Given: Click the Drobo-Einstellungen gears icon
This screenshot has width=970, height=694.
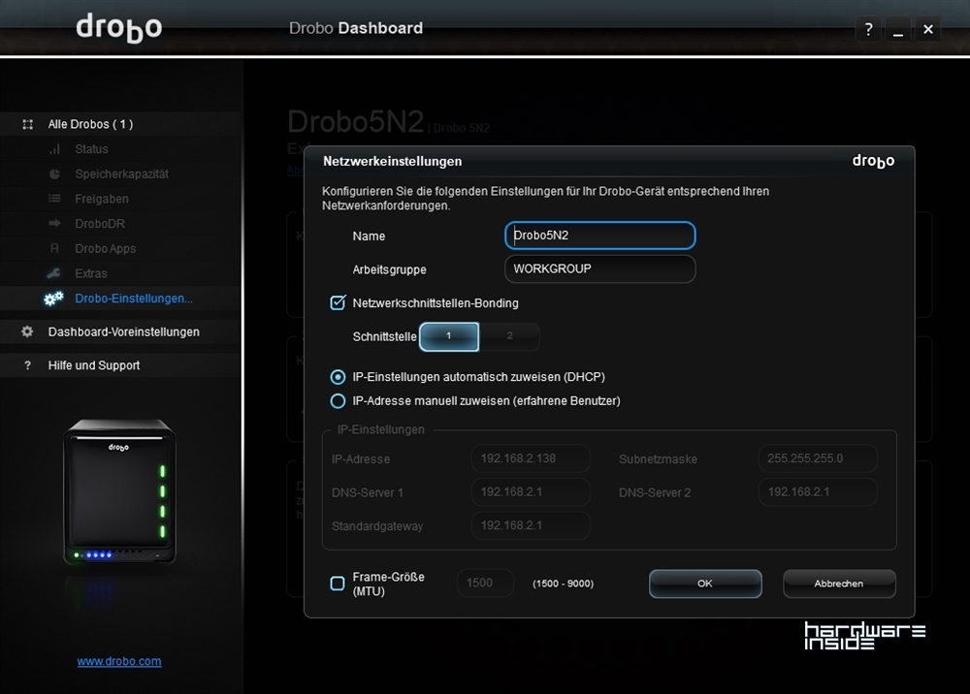Looking at the screenshot, I should (x=53, y=299).
